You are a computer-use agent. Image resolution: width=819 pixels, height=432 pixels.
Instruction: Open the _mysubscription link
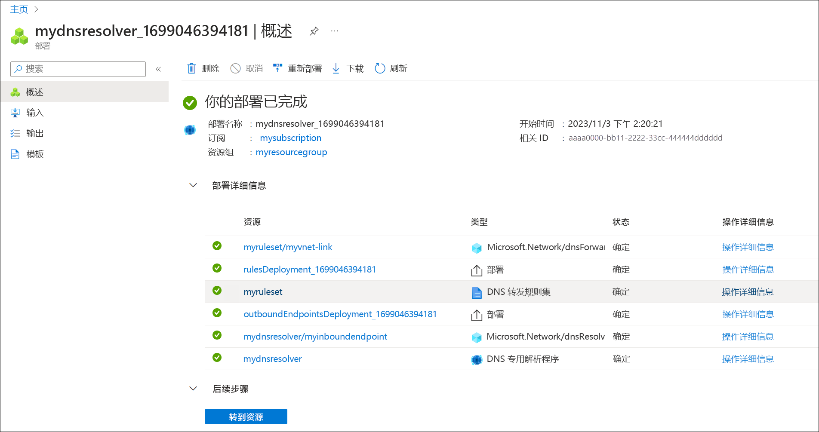pos(289,138)
